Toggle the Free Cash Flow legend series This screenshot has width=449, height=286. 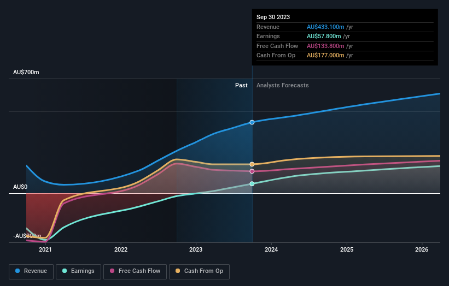135,271
